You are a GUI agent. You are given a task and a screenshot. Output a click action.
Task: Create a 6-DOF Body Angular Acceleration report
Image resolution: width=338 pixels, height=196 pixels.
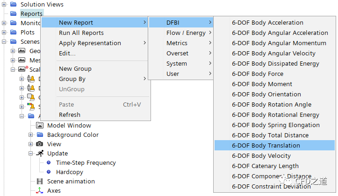(274, 33)
